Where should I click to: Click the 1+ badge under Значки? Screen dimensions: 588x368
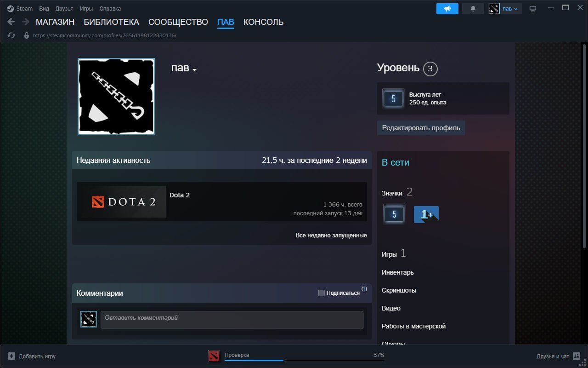426,214
